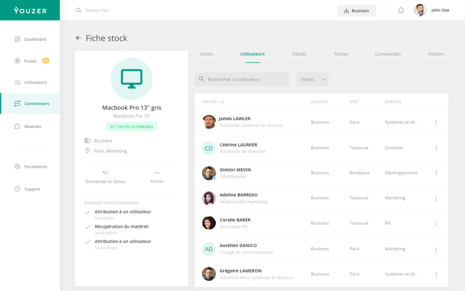Open the Autres options menu
Image resolution: width=465 pixels, height=291 pixels.
(157, 175)
